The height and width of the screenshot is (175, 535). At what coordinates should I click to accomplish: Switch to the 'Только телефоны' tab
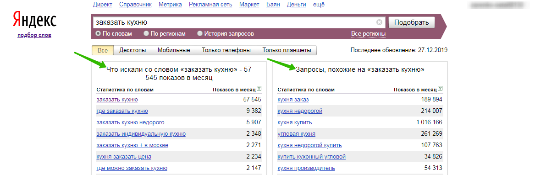226,50
